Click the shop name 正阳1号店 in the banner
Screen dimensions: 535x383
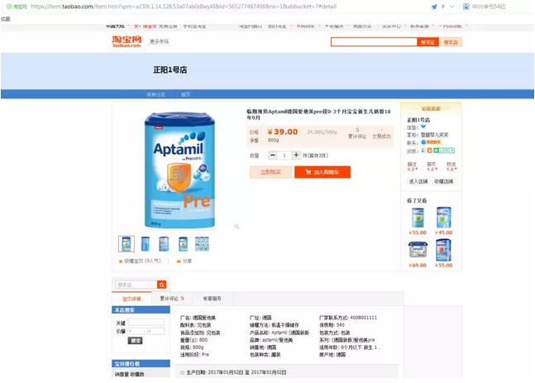[x=170, y=70]
